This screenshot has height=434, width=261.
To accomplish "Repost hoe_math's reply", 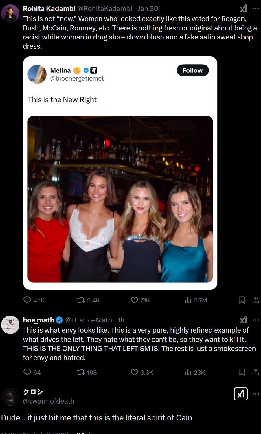I will (81, 372).
